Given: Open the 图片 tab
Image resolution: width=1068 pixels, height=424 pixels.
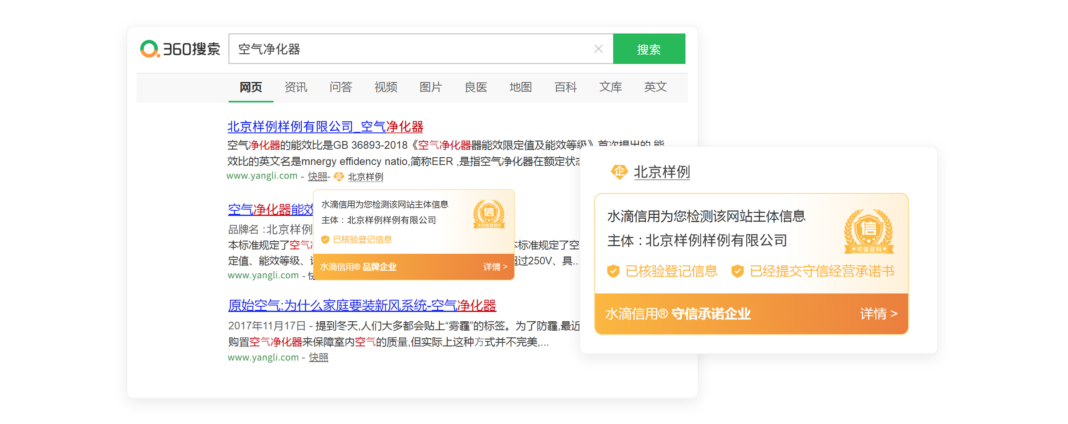Looking at the screenshot, I should point(430,87).
